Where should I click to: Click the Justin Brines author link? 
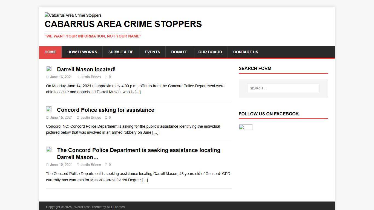91,77
